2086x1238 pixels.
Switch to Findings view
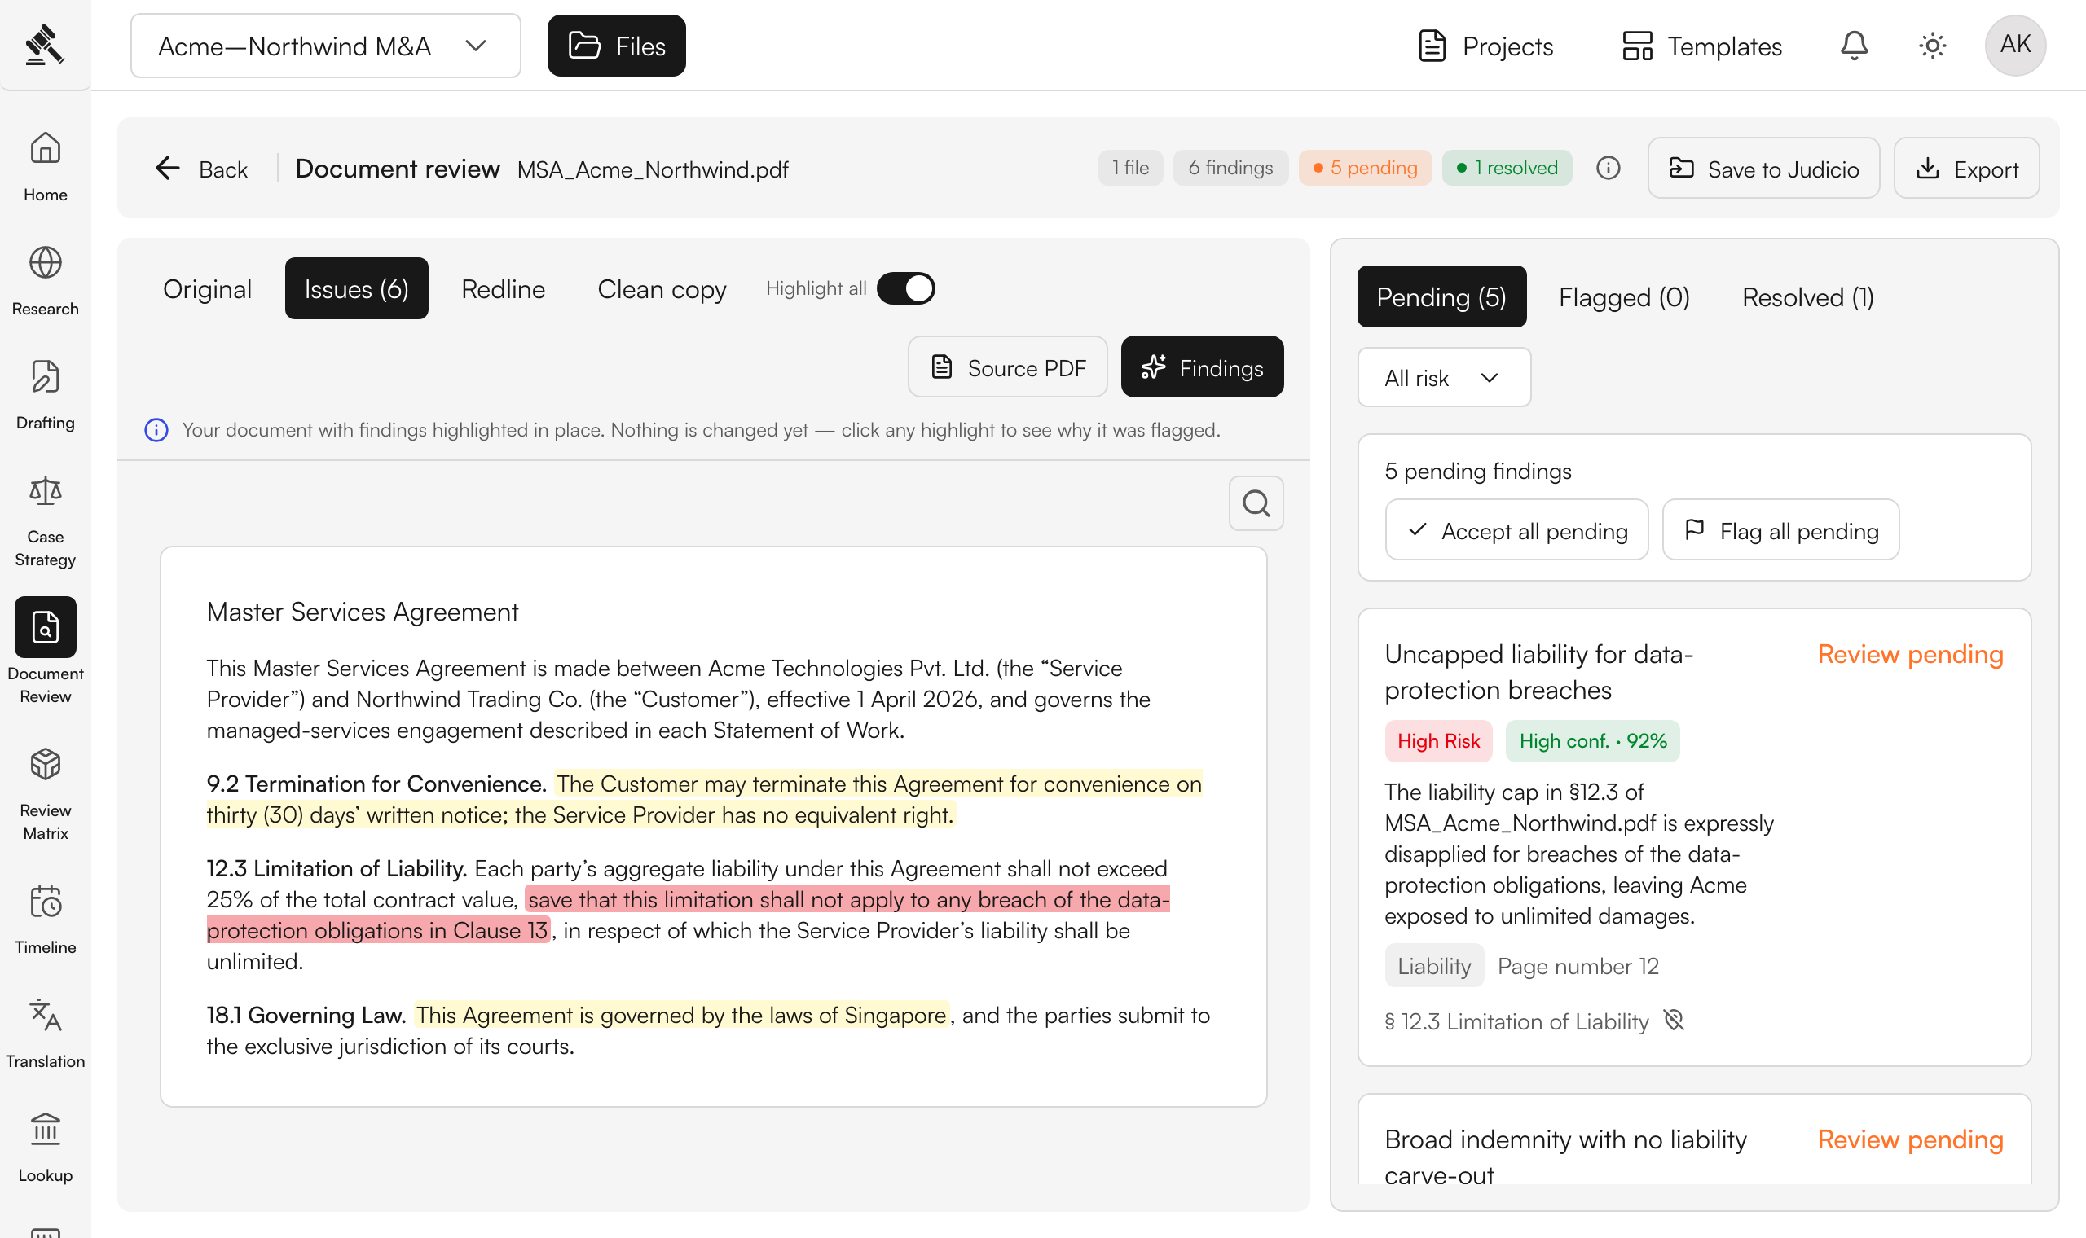pyautogui.click(x=1202, y=367)
